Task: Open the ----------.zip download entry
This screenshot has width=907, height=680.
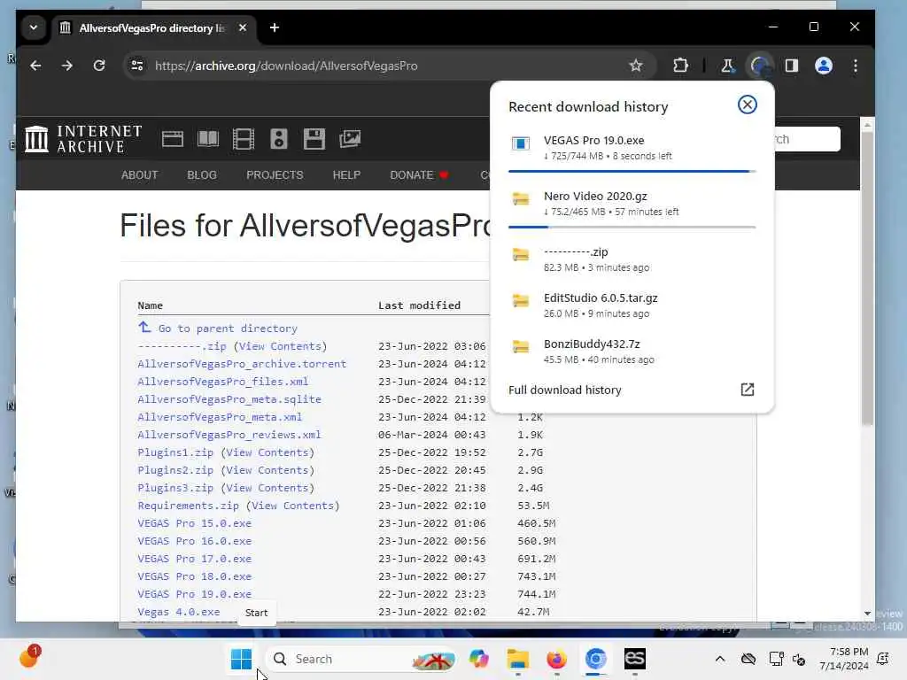Action: point(632,259)
